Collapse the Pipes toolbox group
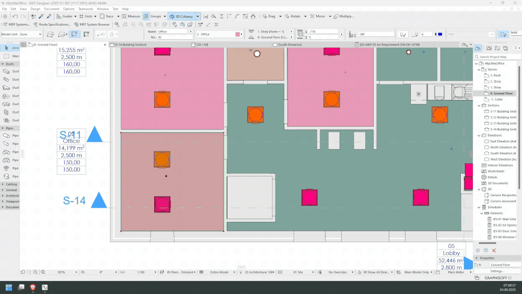Image resolution: width=522 pixels, height=294 pixels. coord(3,128)
